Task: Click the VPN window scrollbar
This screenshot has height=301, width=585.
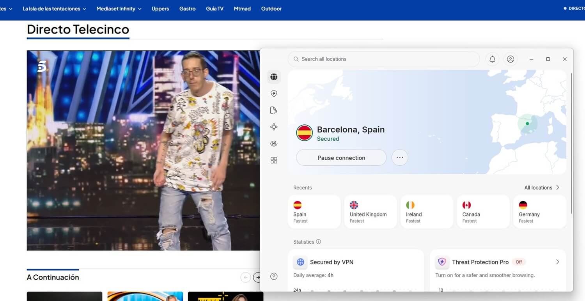Action: click(571, 143)
